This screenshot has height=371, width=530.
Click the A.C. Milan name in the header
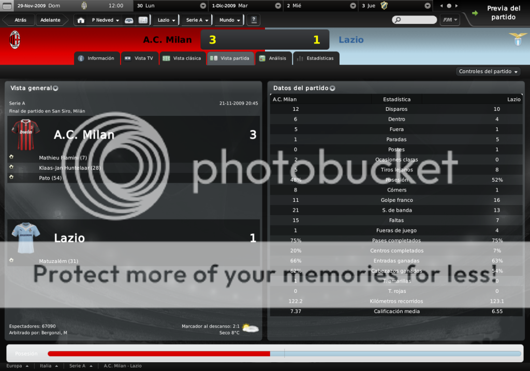(167, 40)
